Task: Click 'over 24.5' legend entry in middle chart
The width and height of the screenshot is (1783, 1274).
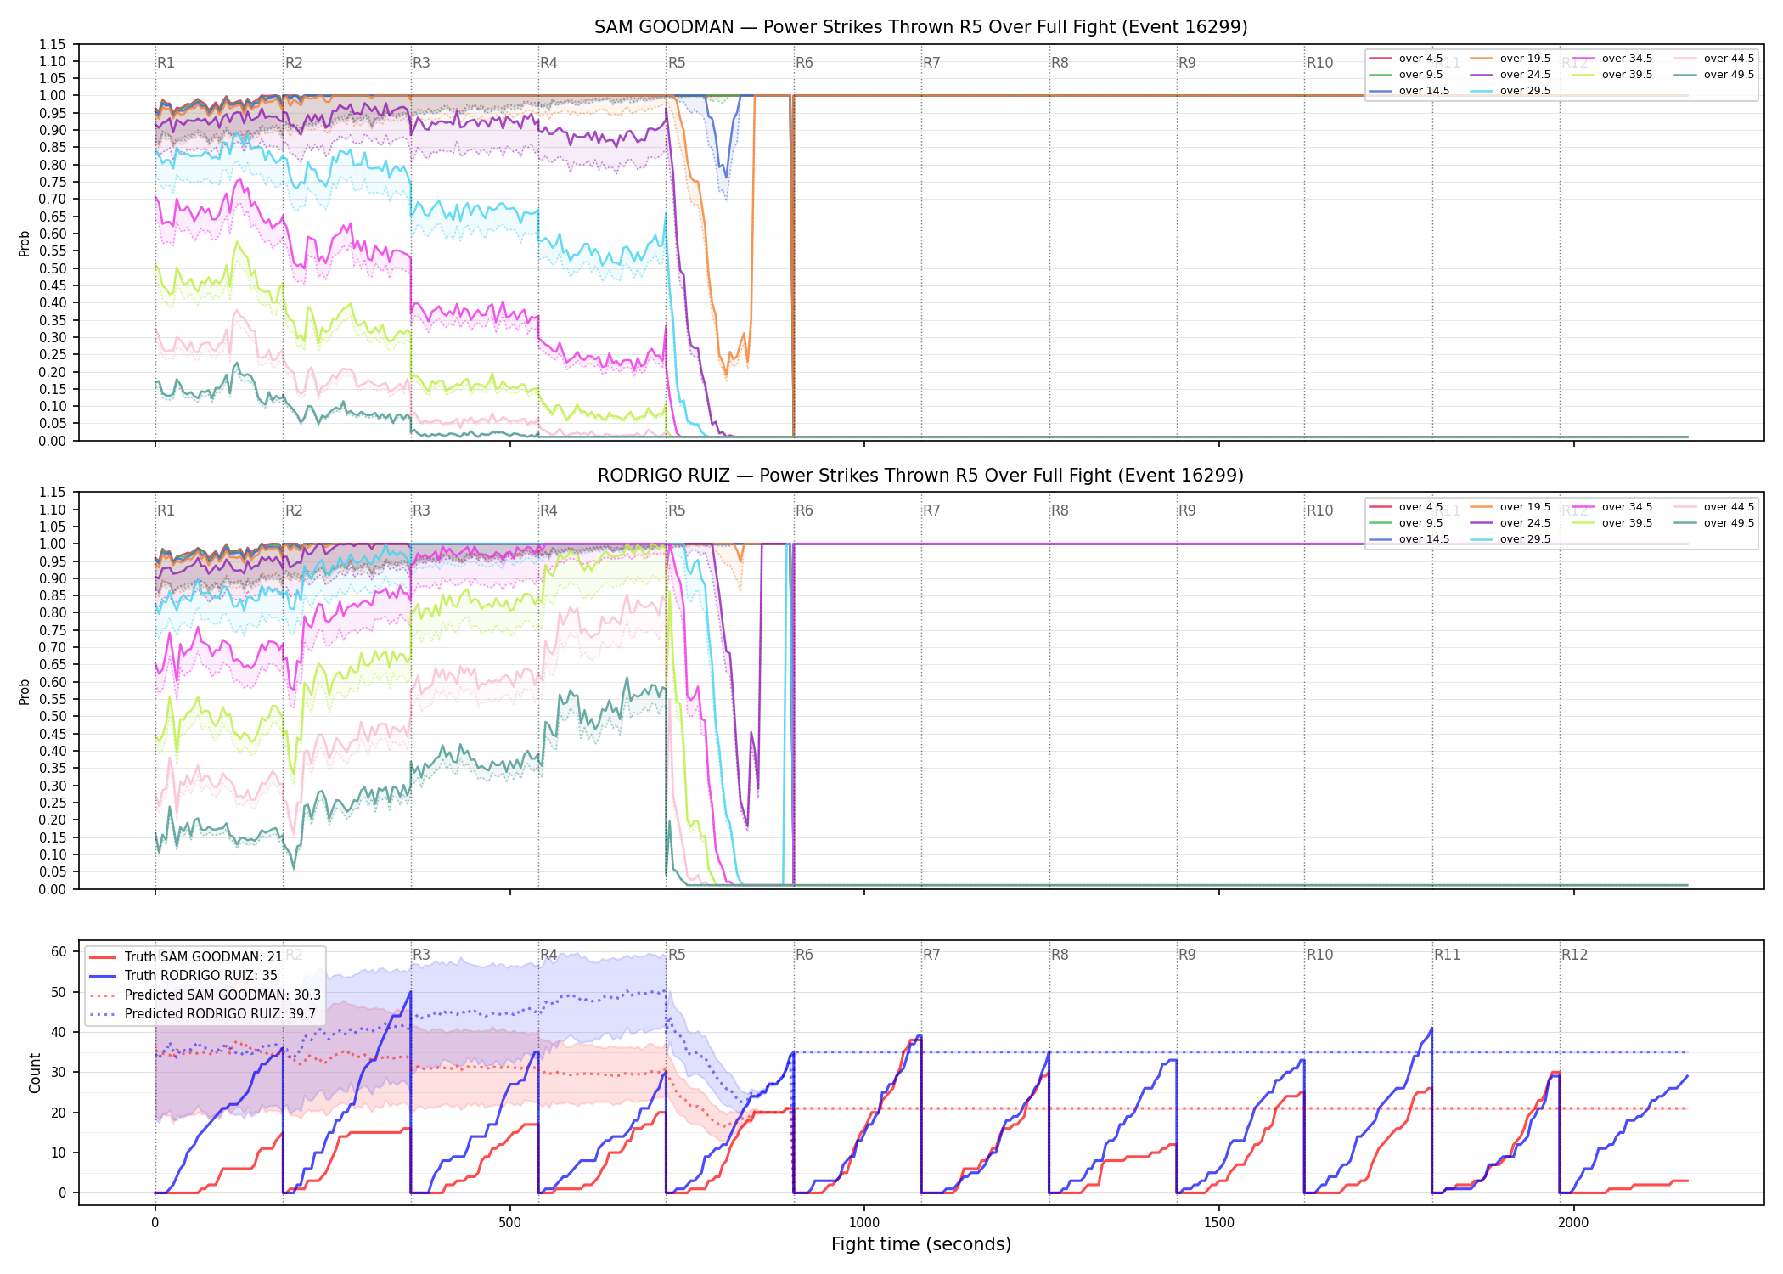Action: point(1510,523)
